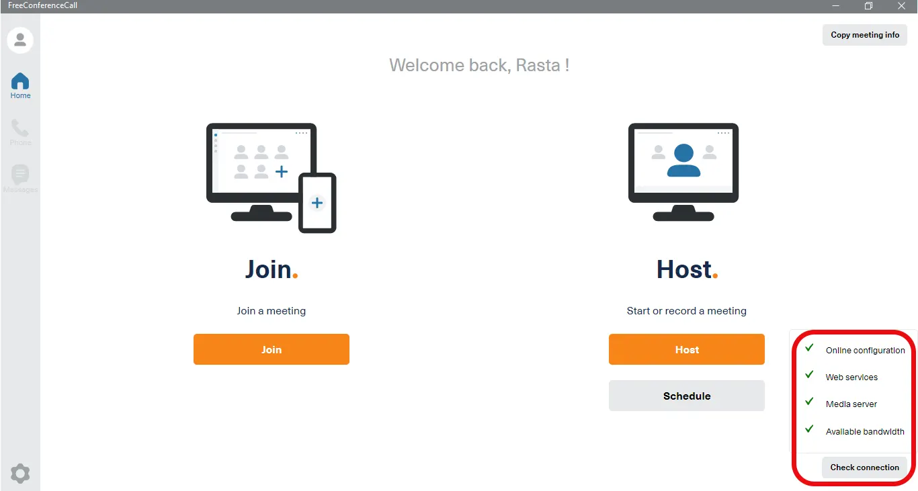This screenshot has height=491, width=918.
Task: Click the green check beside Available bandwidth
Action: point(810,429)
